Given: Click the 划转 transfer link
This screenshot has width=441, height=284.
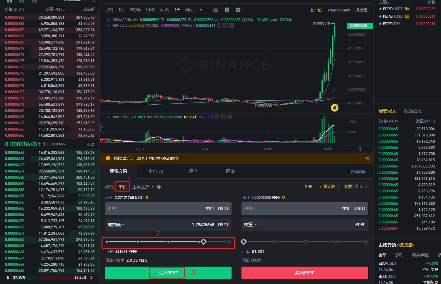Looking at the screenshot, I should (308, 186).
